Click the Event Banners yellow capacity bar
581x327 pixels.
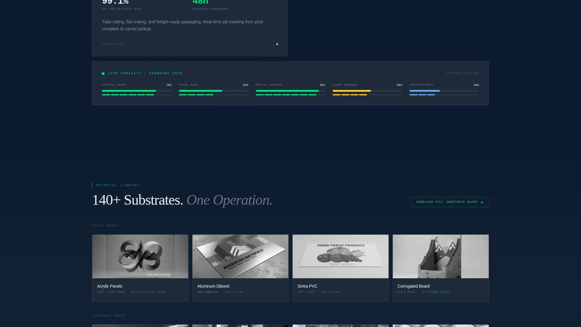tap(352, 91)
